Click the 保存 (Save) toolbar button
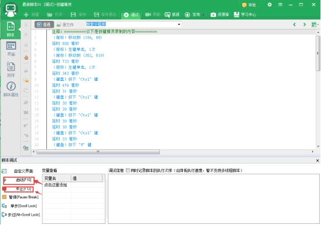 [78, 14]
